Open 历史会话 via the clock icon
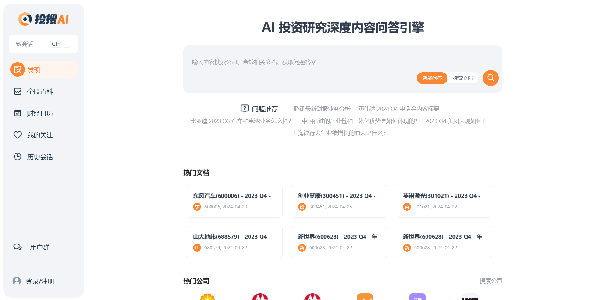 coord(18,157)
